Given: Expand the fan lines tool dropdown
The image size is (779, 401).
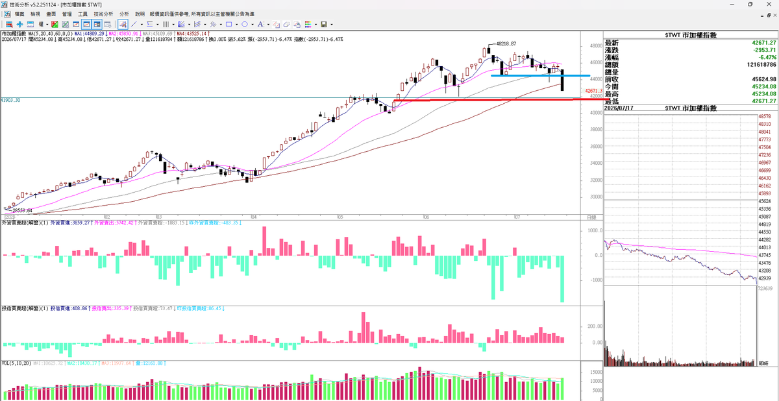Looking at the screenshot, I should point(189,25).
